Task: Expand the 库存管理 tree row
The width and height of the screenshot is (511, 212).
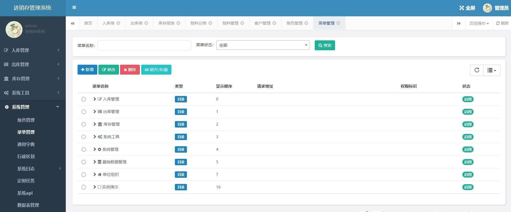Action: tap(94, 124)
